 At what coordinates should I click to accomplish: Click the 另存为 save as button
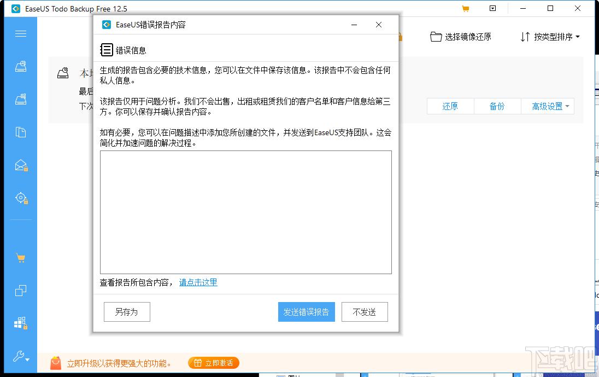click(127, 312)
